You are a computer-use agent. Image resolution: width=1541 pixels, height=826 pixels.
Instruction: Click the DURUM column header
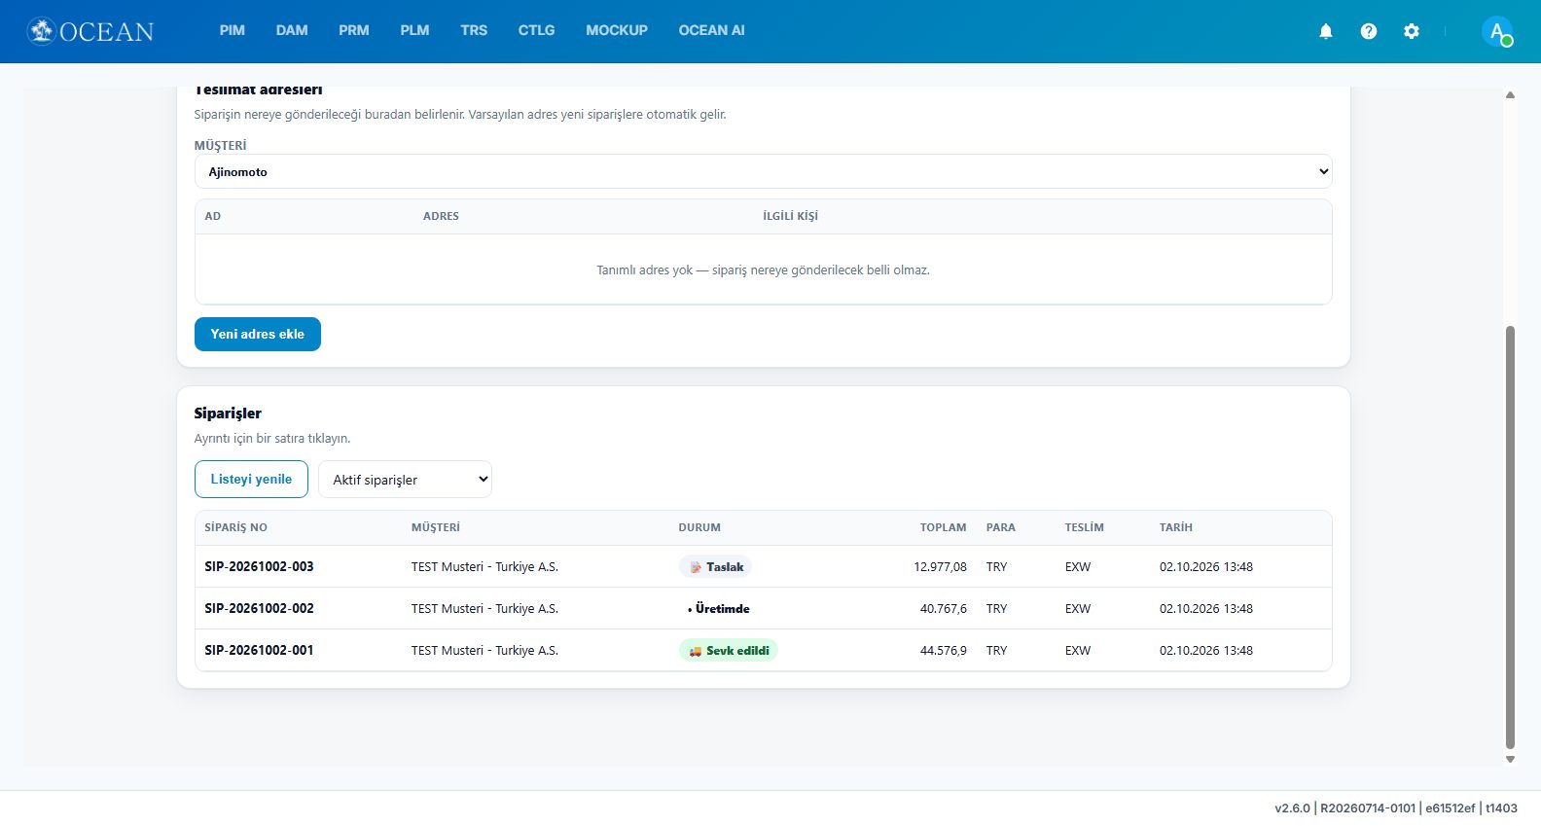tap(699, 527)
